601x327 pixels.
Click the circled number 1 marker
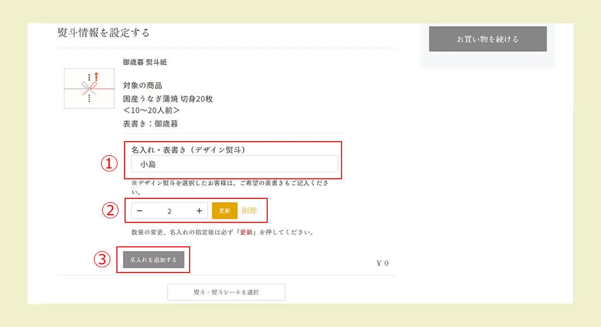111,163
